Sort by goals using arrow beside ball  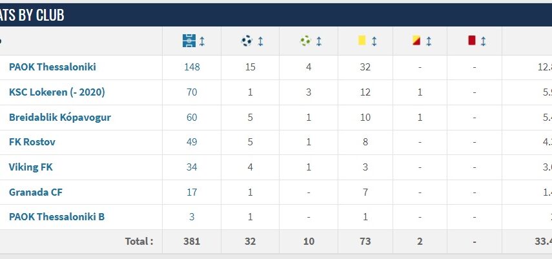point(260,41)
